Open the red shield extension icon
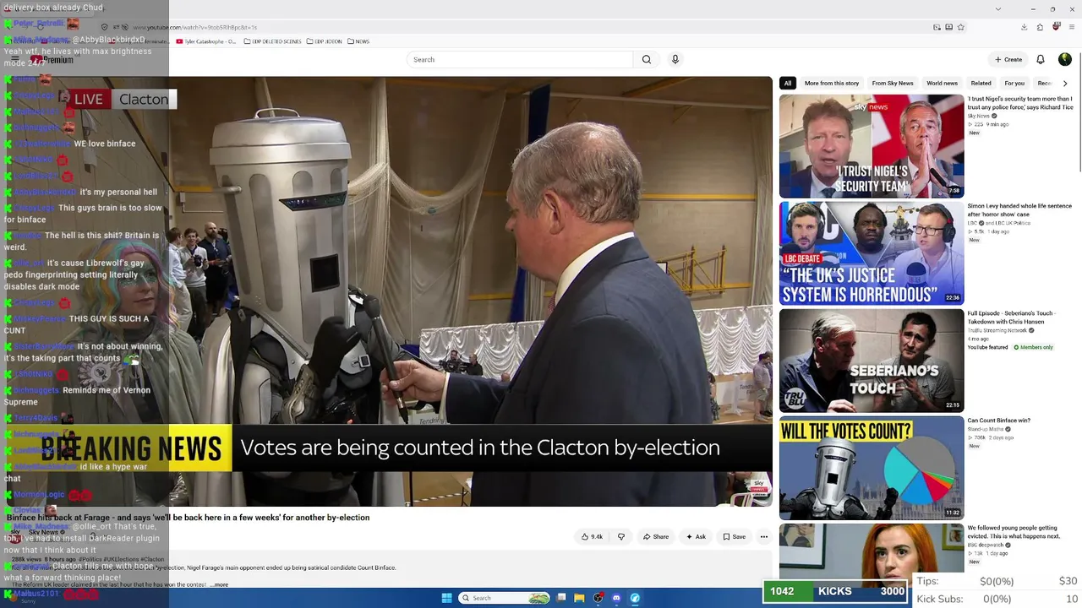Image resolution: width=1082 pixels, height=608 pixels. coord(1056,27)
